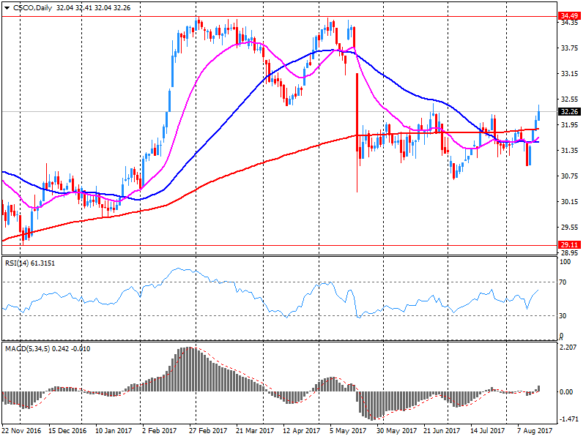Click the 28.95 price axis value
The height and width of the screenshot is (439, 586).
(x=570, y=252)
